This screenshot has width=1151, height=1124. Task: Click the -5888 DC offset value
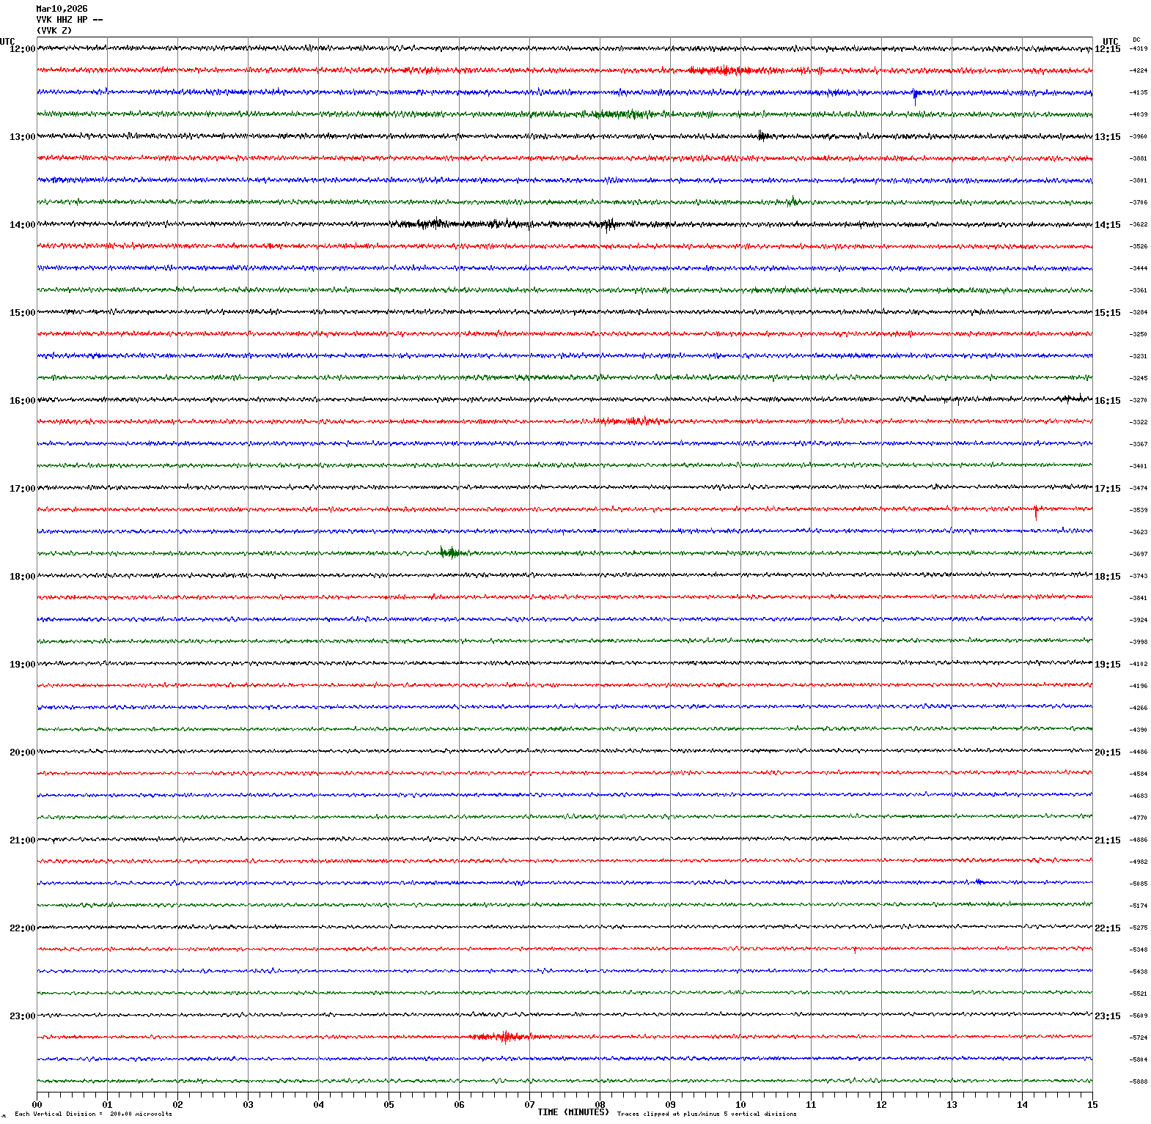[x=1139, y=1082]
